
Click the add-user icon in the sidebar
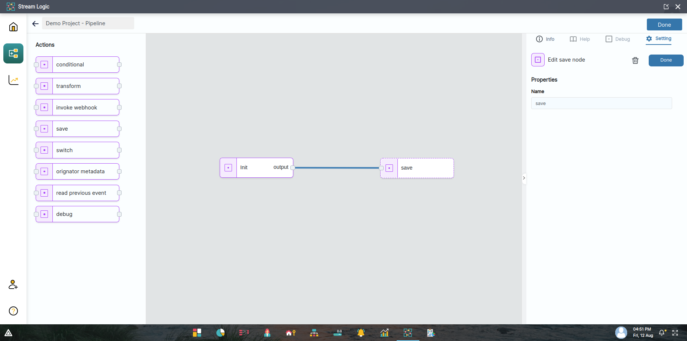[13, 285]
